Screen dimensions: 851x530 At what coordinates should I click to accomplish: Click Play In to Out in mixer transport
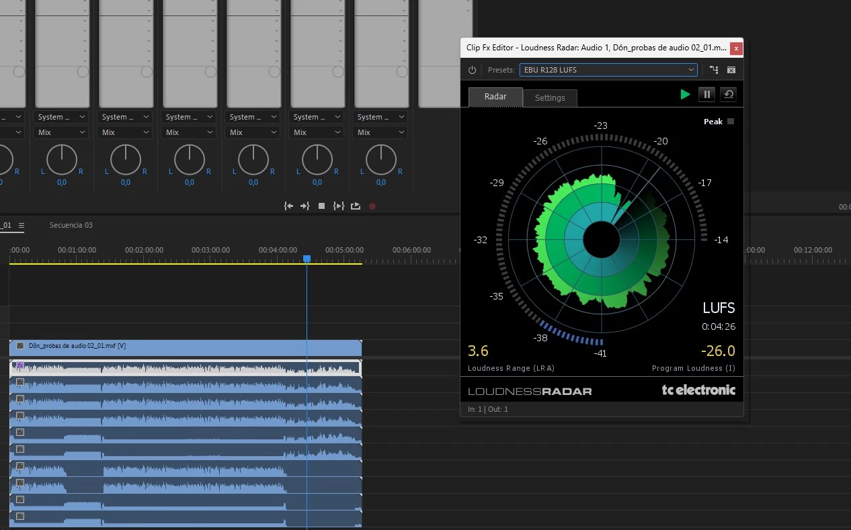(x=339, y=206)
